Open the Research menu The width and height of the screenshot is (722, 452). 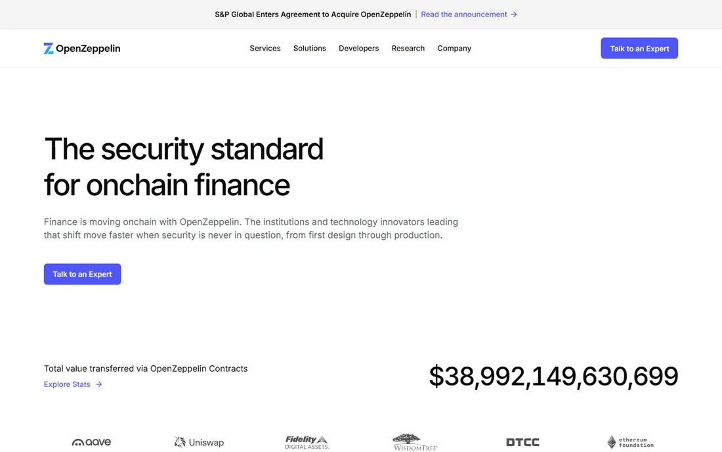tap(408, 49)
